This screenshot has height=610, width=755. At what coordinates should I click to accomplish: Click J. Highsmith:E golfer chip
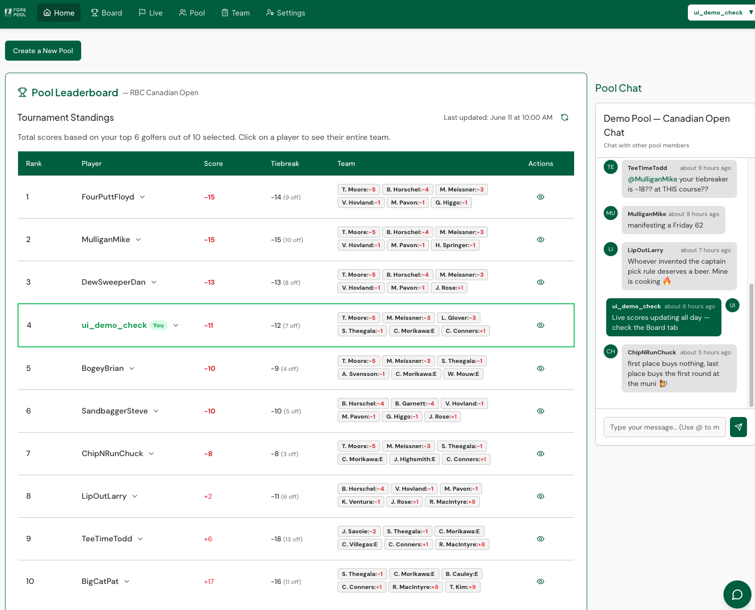(414, 459)
